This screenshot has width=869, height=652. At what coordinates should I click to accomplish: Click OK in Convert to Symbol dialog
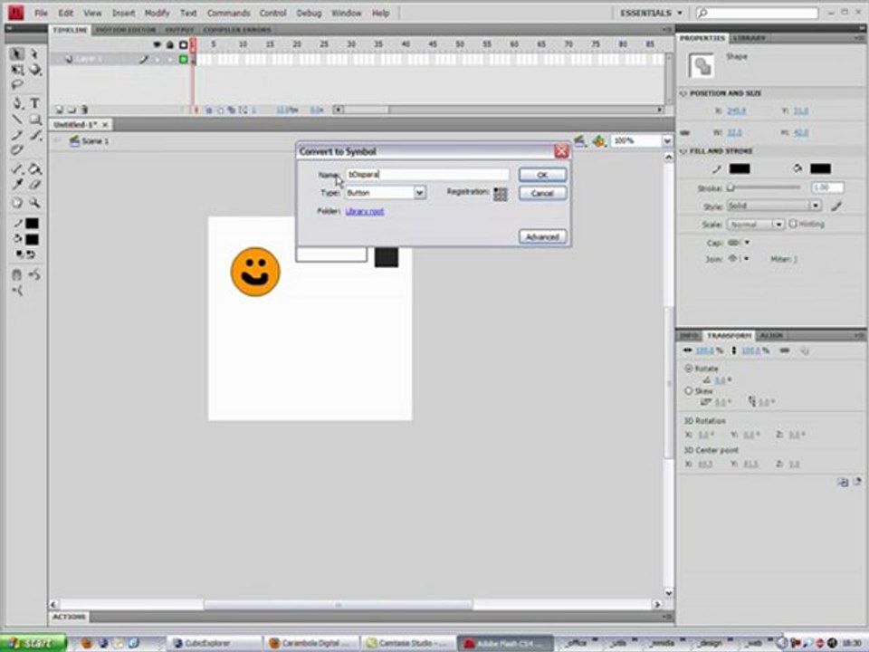[x=542, y=175]
